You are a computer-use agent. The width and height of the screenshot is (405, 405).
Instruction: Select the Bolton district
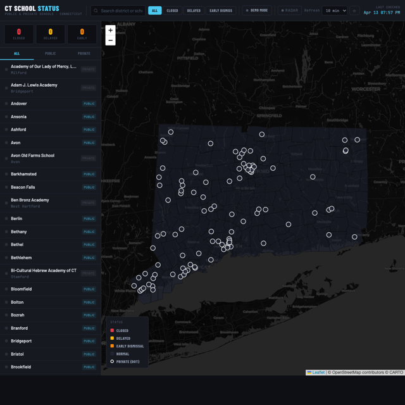[51, 302]
